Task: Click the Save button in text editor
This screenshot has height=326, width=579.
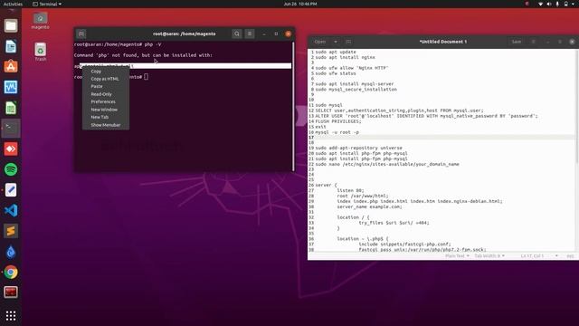Action: point(517,42)
